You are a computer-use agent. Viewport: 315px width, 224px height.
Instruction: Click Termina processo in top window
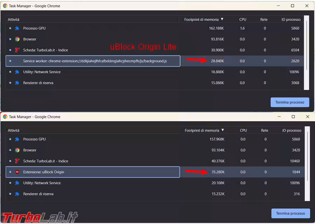[x=290, y=102]
